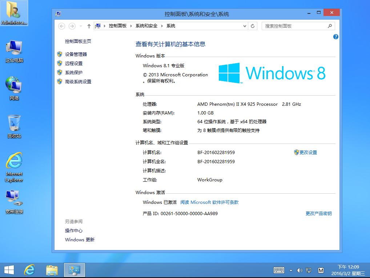Open the network tray icon
Viewport: 370px width, 278px height.
[x=309, y=270]
